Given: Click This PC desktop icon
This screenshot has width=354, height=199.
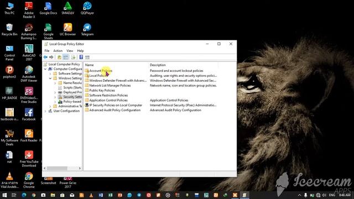Looking at the screenshot, I should click(x=9, y=8).
